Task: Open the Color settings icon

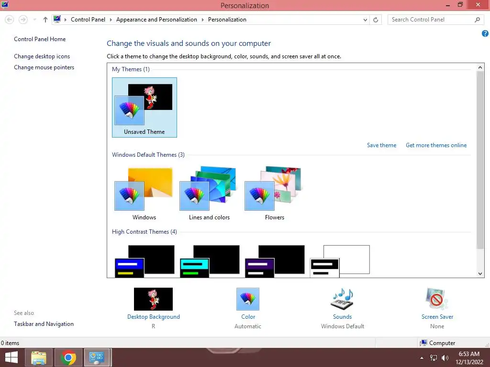Action: click(x=248, y=299)
